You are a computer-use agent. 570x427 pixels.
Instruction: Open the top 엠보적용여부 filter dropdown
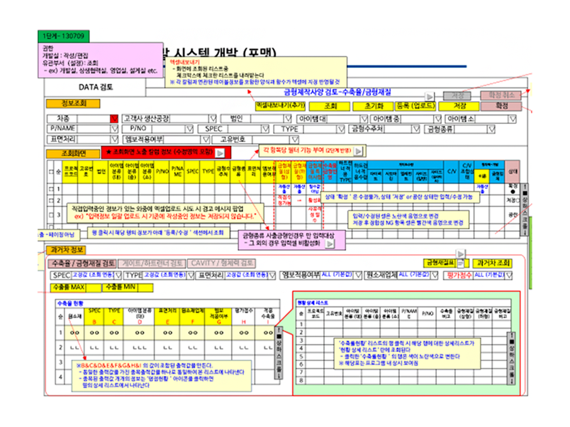pos(206,140)
